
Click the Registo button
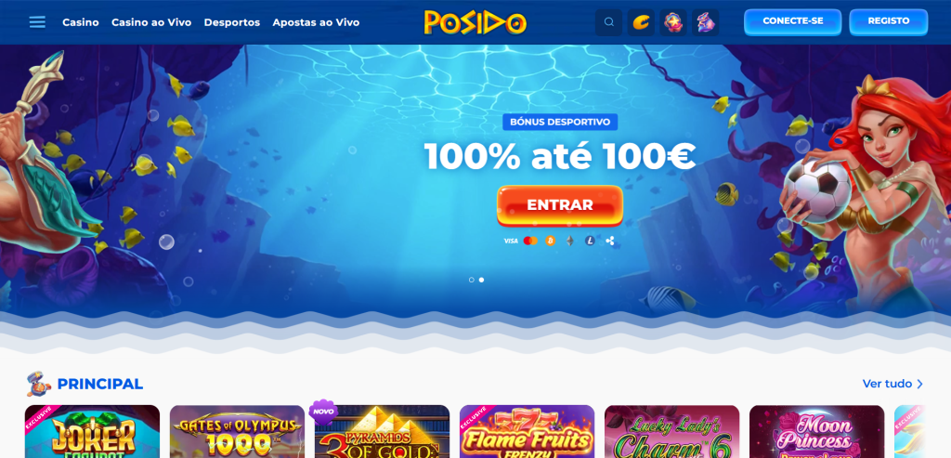pyautogui.click(x=889, y=22)
